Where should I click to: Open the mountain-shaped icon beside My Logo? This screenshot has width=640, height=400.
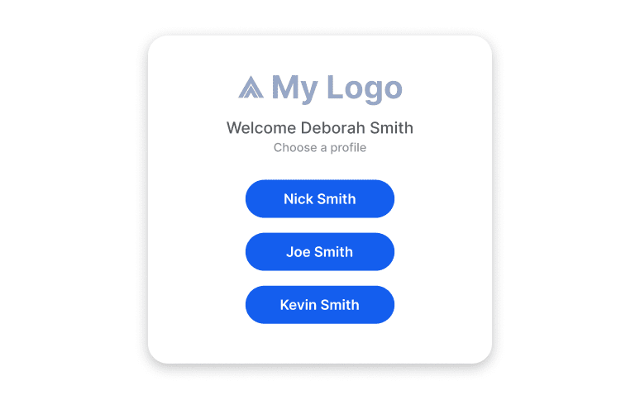pos(251,87)
